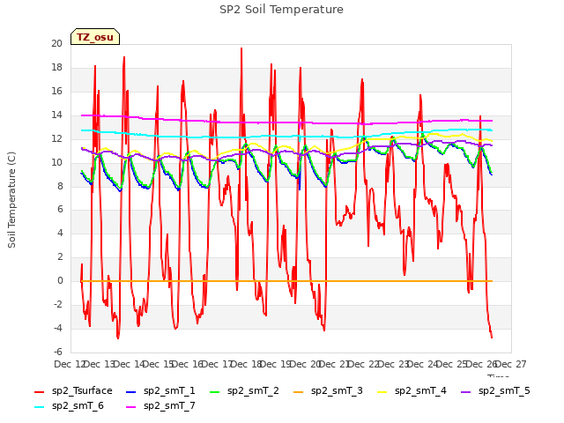The image size is (564, 423).
Task: Click the purple sp2_smT_5 legend swatch
Action: tap(466, 391)
